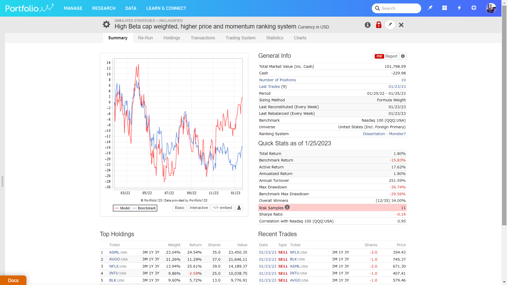
Task: Click the strategy info icon
Action: (368, 25)
